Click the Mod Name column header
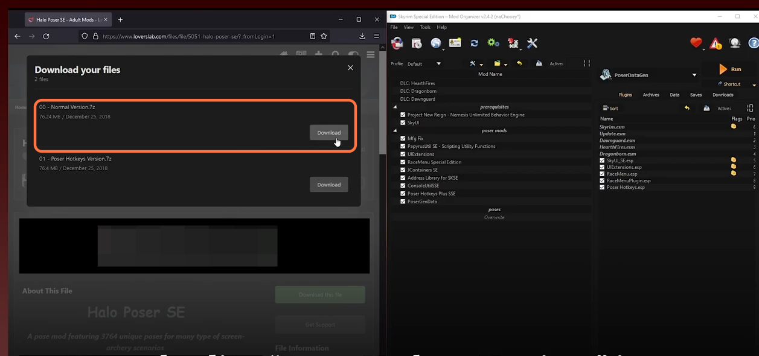 click(x=490, y=74)
